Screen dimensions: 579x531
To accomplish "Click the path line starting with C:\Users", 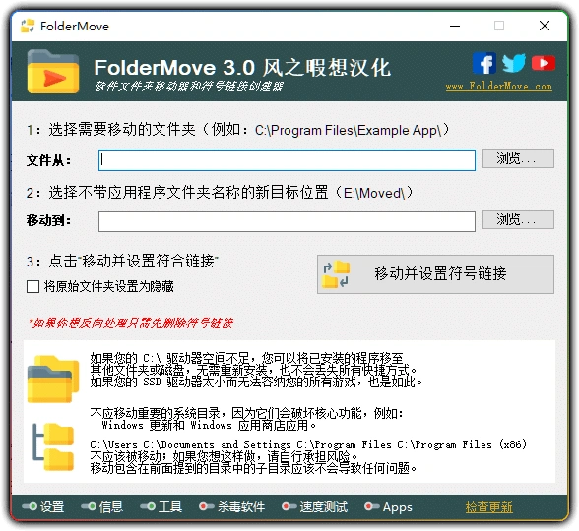I will [x=308, y=444].
